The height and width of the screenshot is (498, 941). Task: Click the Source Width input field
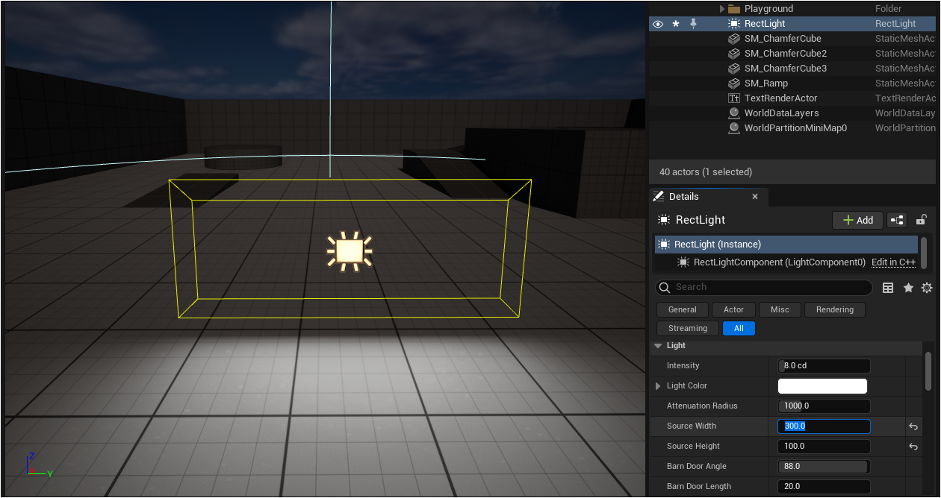[x=824, y=426]
